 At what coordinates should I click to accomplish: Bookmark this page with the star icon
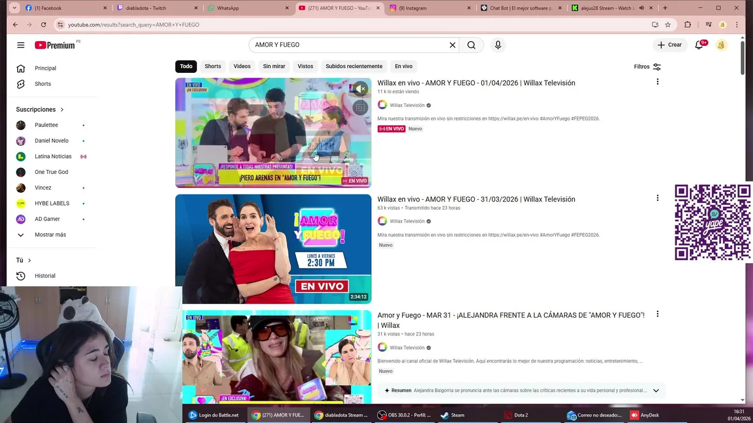click(x=668, y=25)
